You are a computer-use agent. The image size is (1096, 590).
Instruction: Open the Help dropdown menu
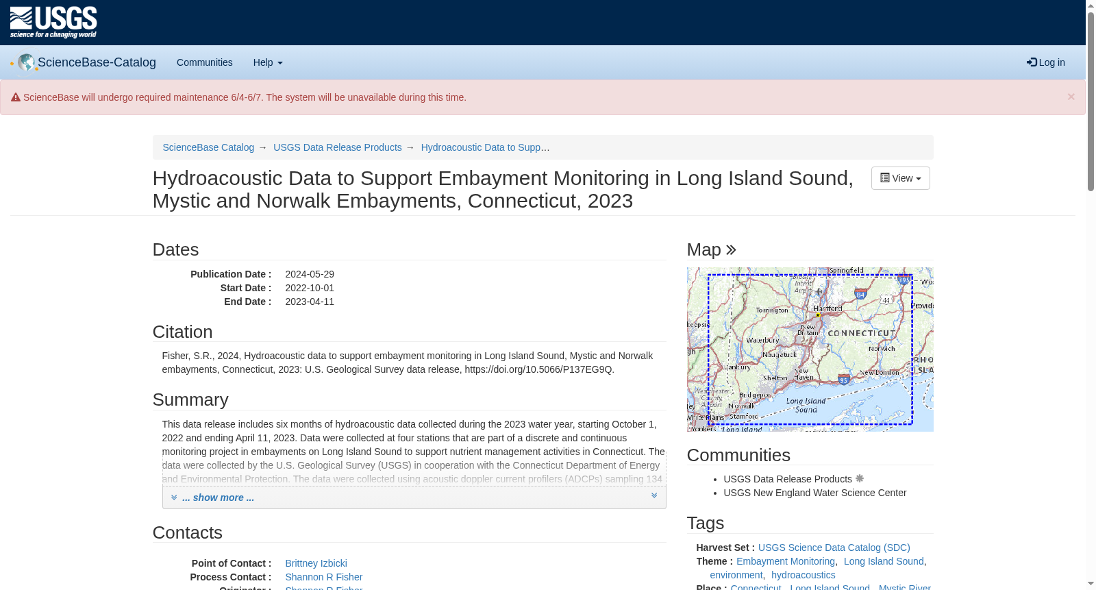268,62
